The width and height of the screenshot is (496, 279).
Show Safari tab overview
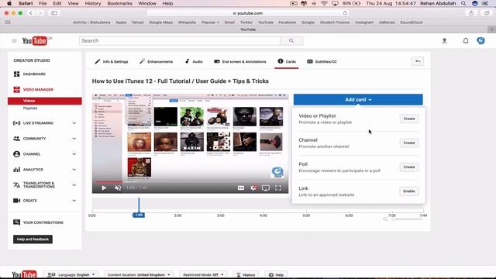487,13
